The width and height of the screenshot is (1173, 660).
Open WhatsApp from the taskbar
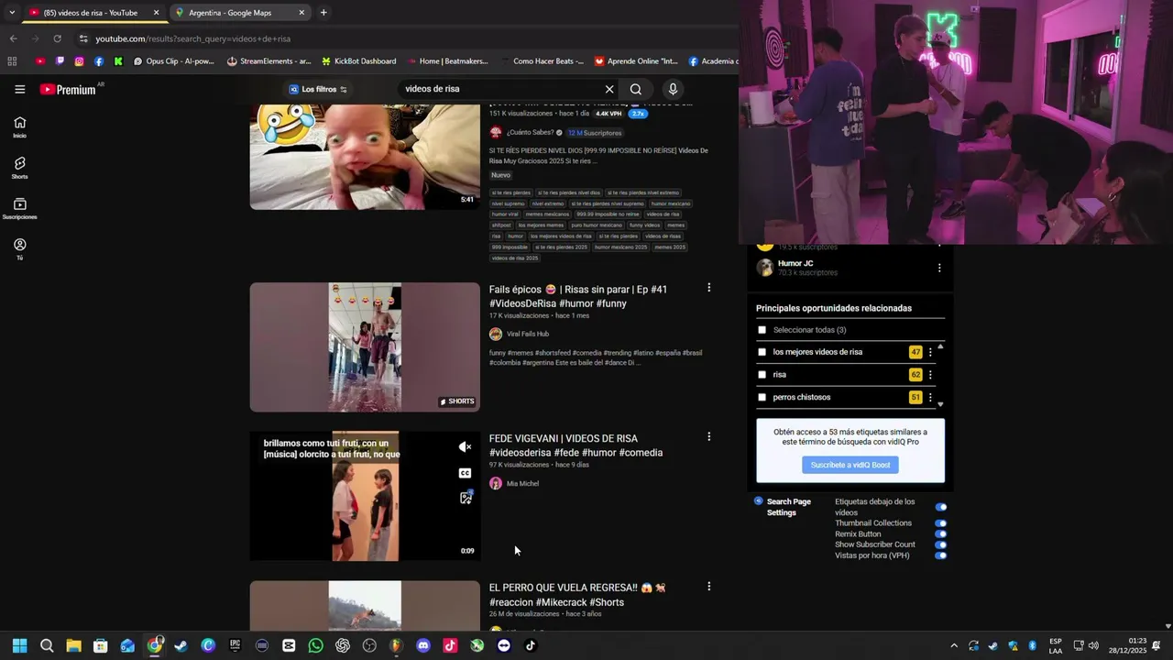coord(316,645)
